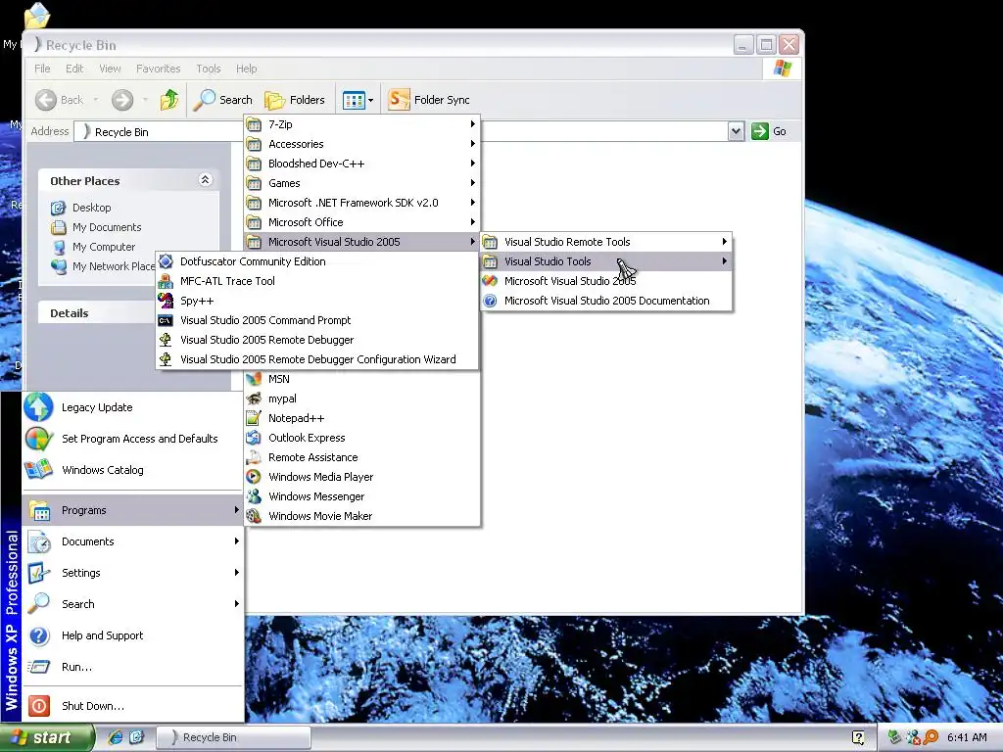The height and width of the screenshot is (752, 1003).
Task: Open Spy++ from the tools menu
Action: (316, 301)
